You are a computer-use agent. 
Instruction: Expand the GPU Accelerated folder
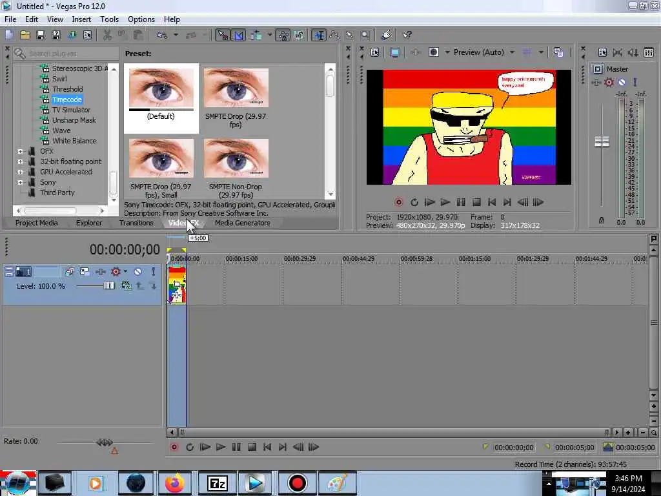[x=20, y=172]
